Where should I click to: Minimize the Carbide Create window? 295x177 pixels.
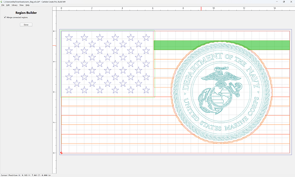click(277, 2)
